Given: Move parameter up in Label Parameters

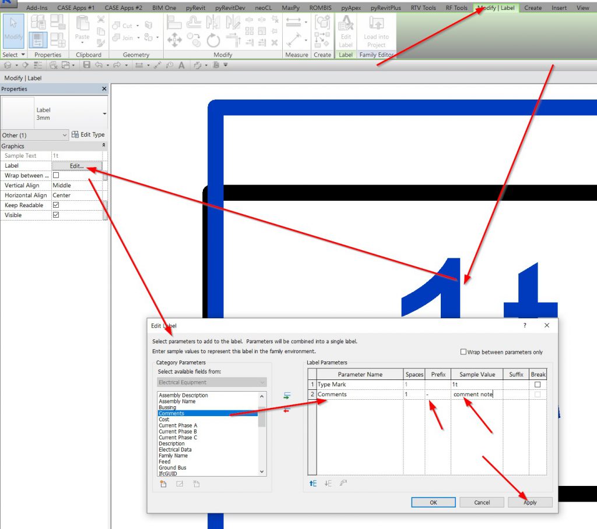Looking at the screenshot, I should pyautogui.click(x=313, y=483).
